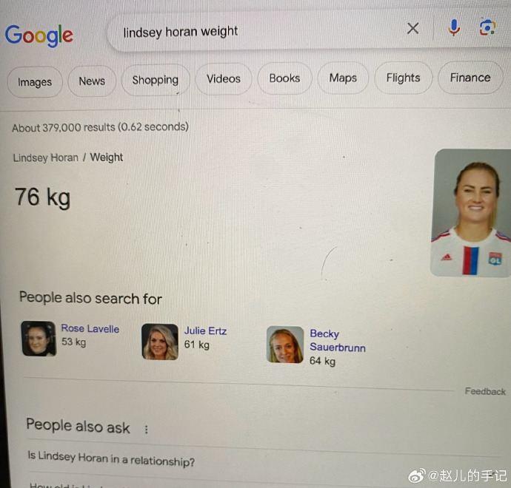Open People also ask options menu dots
The height and width of the screenshot is (488, 511).
(147, 429)
